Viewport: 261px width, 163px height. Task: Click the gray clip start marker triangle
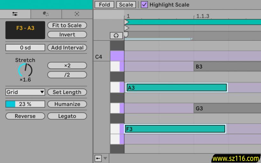[x=126, y=28]
